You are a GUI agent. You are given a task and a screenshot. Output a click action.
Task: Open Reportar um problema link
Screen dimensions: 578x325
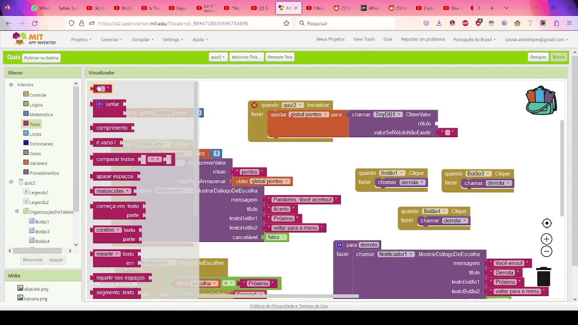[x=423, y=39]
